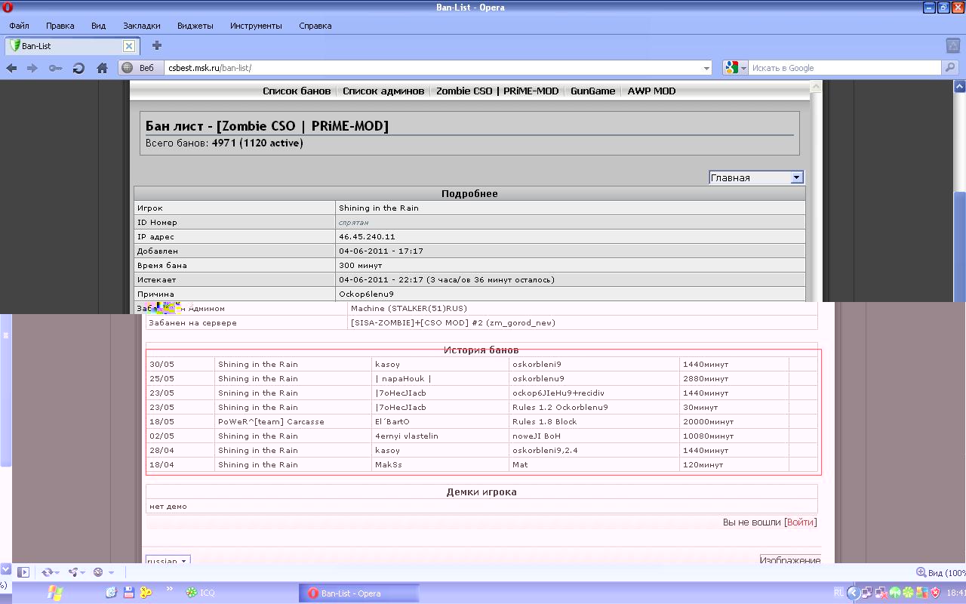Click the Reload page icon
The width and height of the screenshot is (966, 604).
[x=78, y=68]
